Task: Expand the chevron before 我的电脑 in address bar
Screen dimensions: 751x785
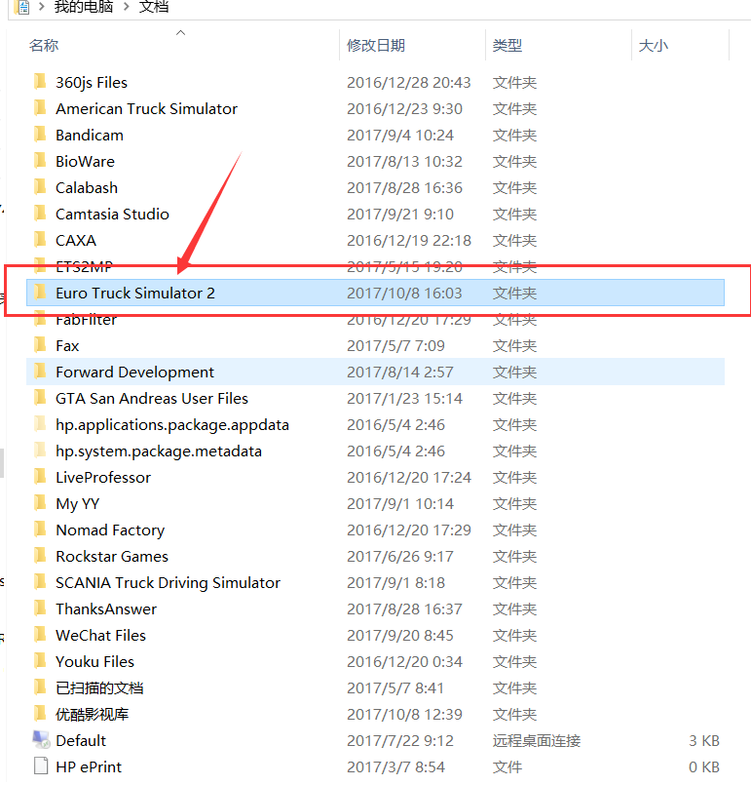Action: 42,7
